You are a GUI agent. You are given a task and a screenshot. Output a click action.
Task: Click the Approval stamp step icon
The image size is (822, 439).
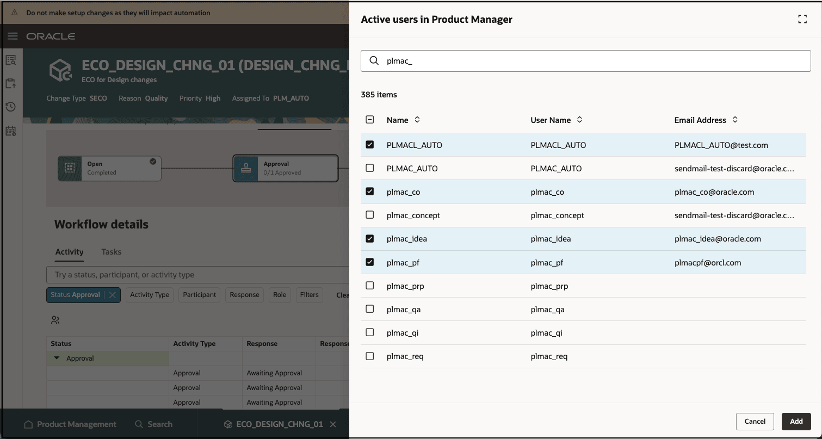tap(245, 168)
